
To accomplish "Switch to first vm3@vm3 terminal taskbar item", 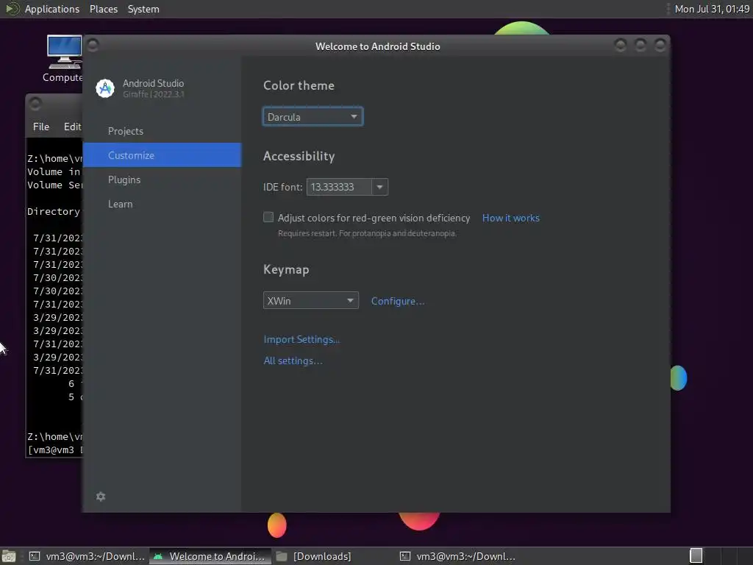I will 87,556.
